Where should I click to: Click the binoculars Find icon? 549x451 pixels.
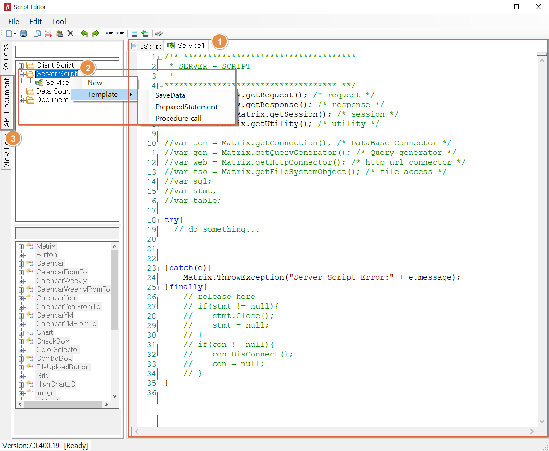[159, 34]
